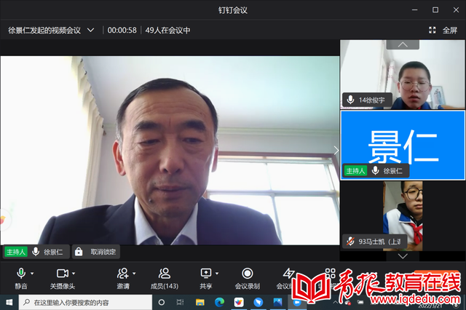Open Microsoft Edge from taskbar
Screen dimensions: 466x310
point(219,302)
